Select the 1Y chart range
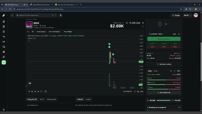The height and width of the screenshot is (114, 202). coord(41,92)
